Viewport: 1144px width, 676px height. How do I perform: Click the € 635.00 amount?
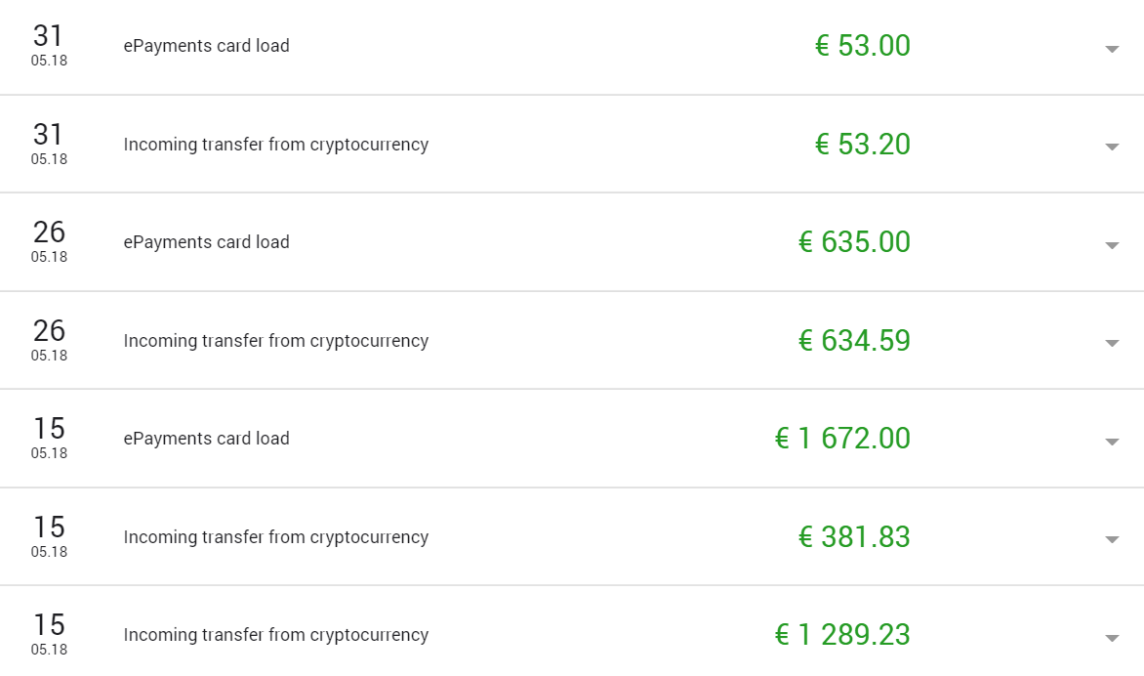(854, 241)
